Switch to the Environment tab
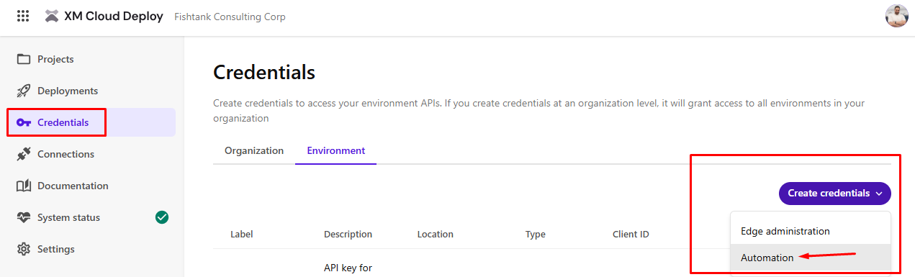Image resolution: width=915 pixels, height=277 pixels. pyautogui.click(x=335, y=151)
